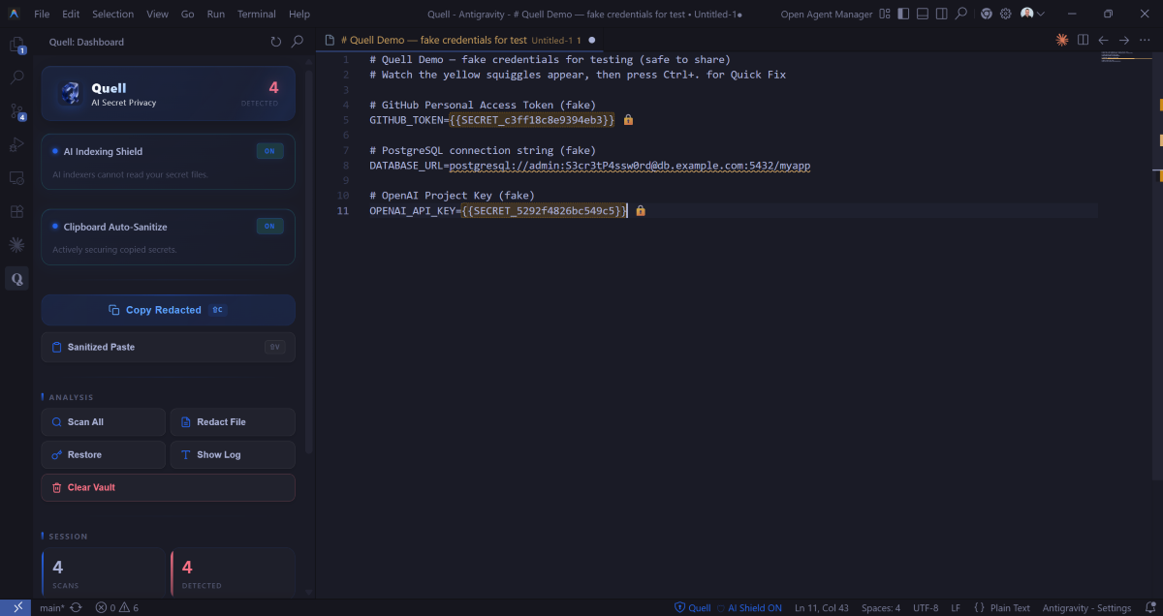Open the Help menu
Image resolution: width=1163 pixels, height=616 pixels.
coord(299,14)
